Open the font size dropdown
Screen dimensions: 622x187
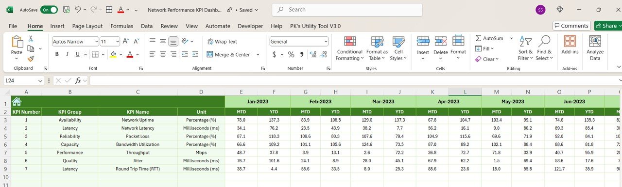click(117, 42)
